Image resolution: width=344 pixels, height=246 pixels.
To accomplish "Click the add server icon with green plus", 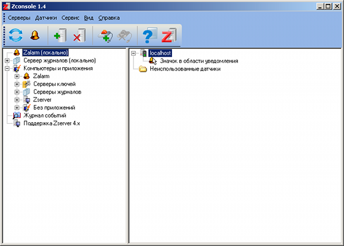I will point(60,35).
